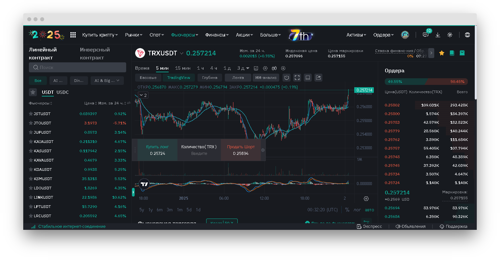
Task: Switch chart to Глубина view
Action: pos(209,78)
